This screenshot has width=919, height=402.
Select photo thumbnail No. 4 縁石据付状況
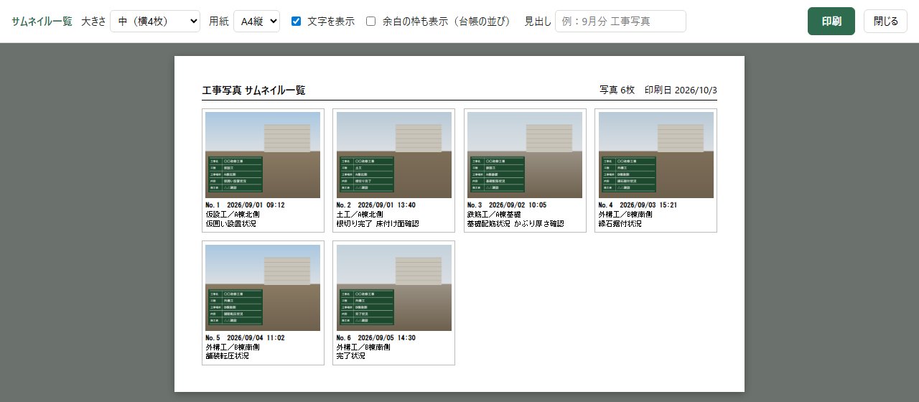pyautogui.click(x=656, y=155)
